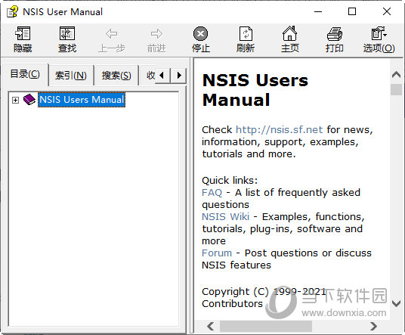405x335 pixels.
Task: Go back with the 上一步 arrow
Action: [112, 39]
